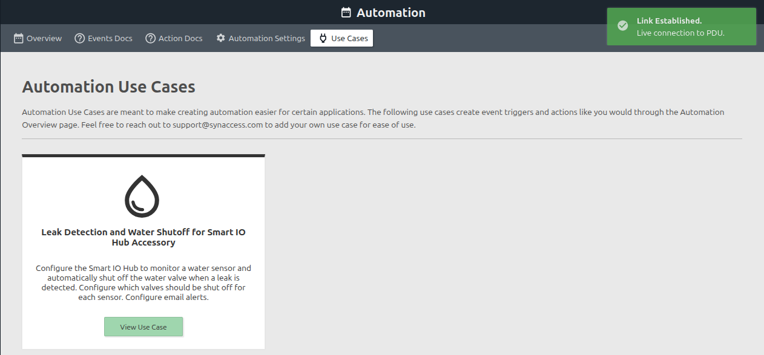Screen dimensions: 764x355
Task: Click the 'Live connection to PDU.' text
Action: [680, 33]
